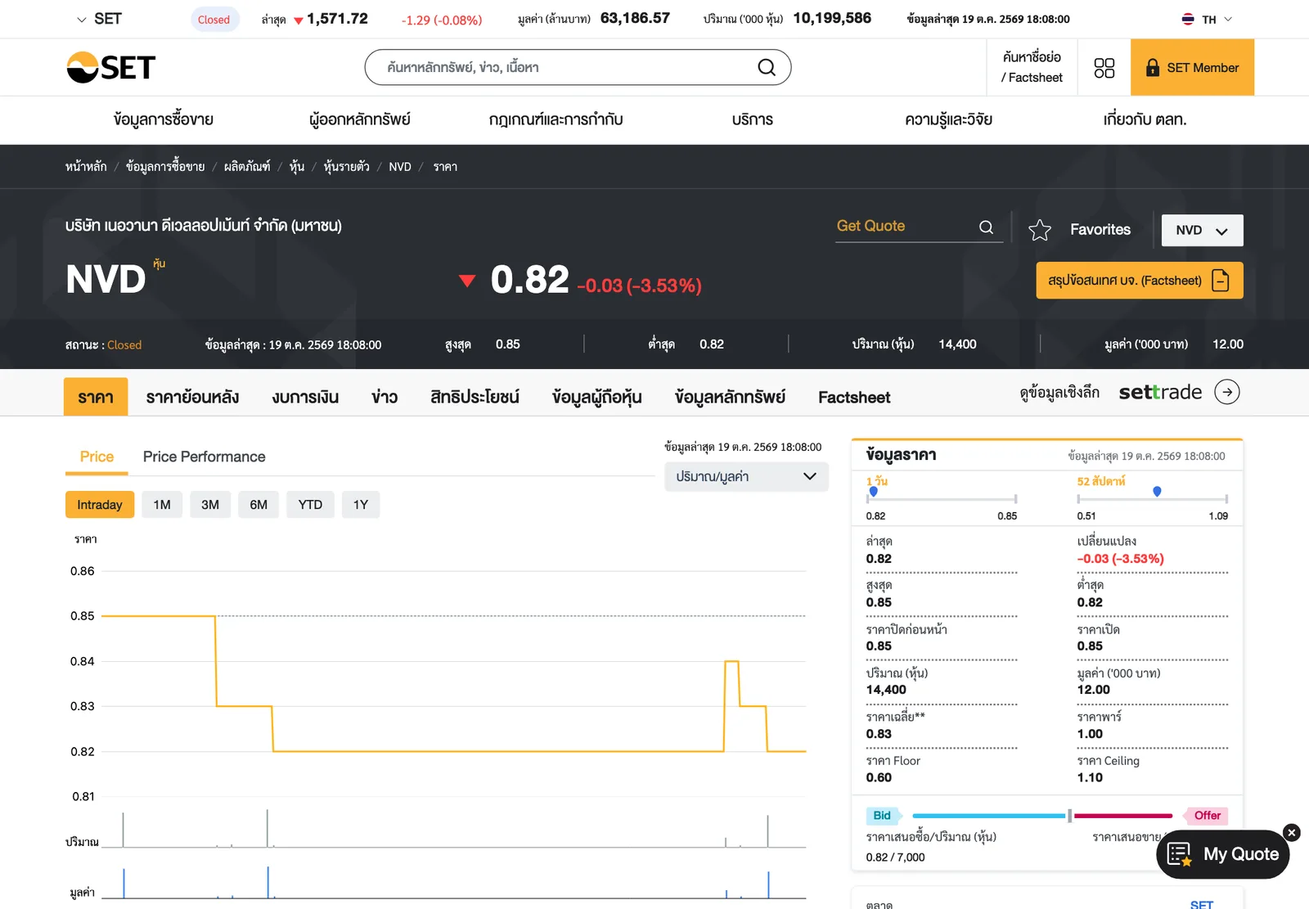Open the grid apps menu icon

(1104, 68)
